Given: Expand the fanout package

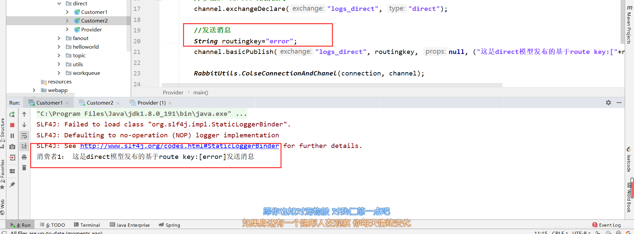Looking at the screenshot, I should point(59,38).
